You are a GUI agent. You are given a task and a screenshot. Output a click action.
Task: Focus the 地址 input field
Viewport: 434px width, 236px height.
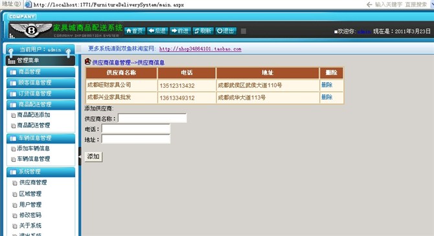tap(136, 139)
